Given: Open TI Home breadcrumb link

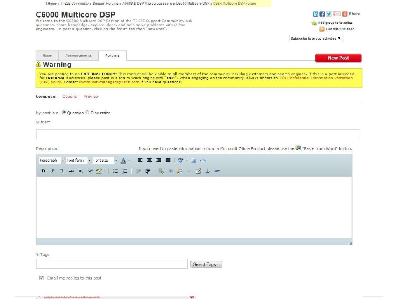Looking at the screenshot, I should [x=50, y=4].
